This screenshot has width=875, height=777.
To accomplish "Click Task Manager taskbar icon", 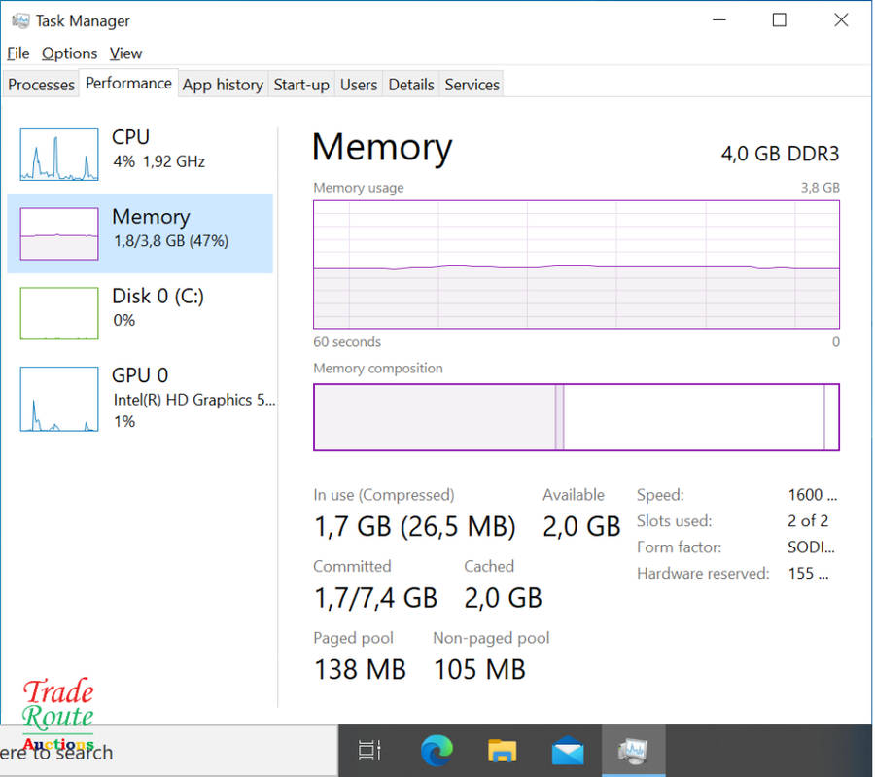I will click(634, 751).
